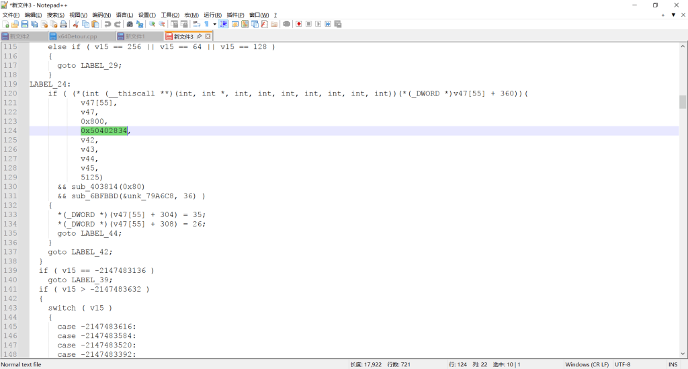Toggle synchronized vertical scrolling
This screenshot has height=369, width=688.
tap(174, 24)
